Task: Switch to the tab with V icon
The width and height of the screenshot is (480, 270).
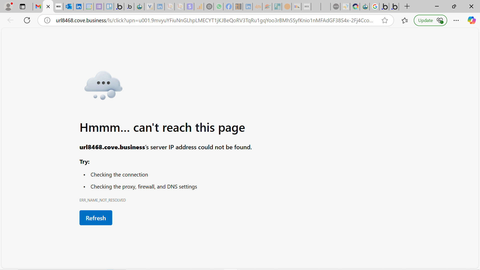Action: point(149,7)
